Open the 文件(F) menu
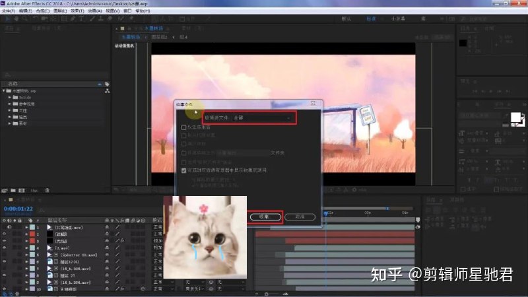Viewport: 528px width, 297px height. click(x=9, y=11)
